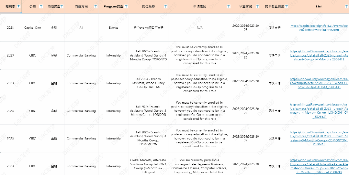Select 尽快申请 deadline cell in Capital One row
Viewport: 349px width, 175px height.
coord(275,28)
